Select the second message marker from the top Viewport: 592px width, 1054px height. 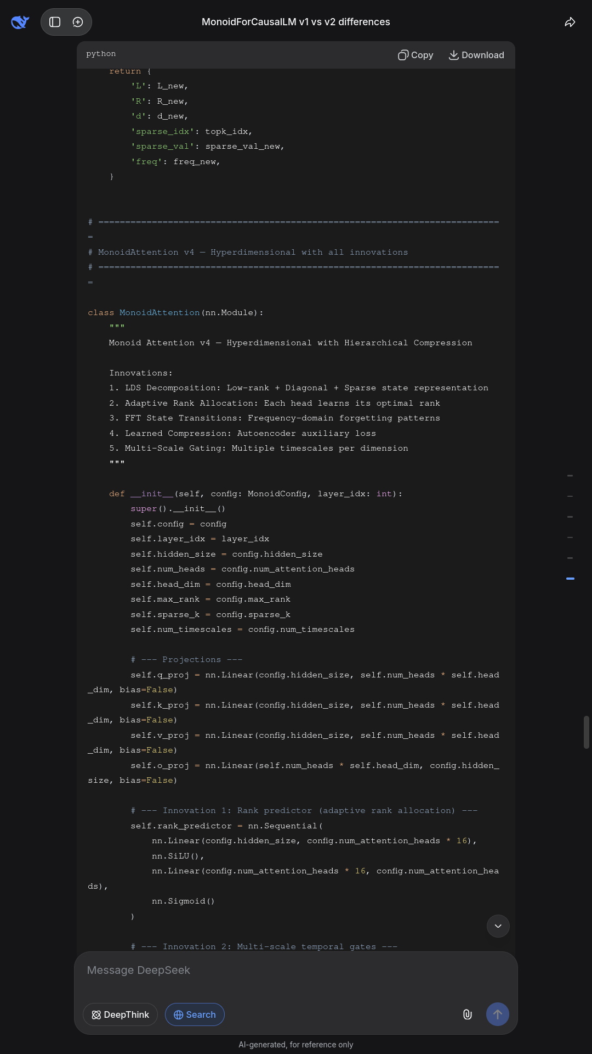pyautogui.click(x=570, y=496)
